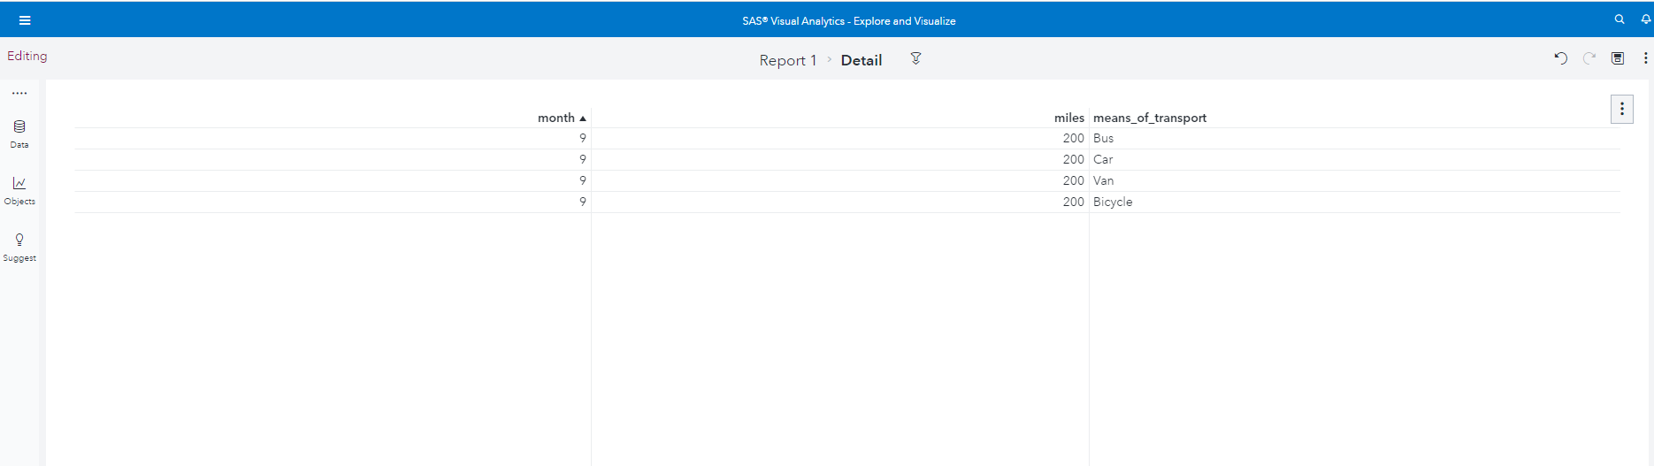Select the Van cell in table
The width and height of the screenshot is (1654, 466).
(1103, 180)
